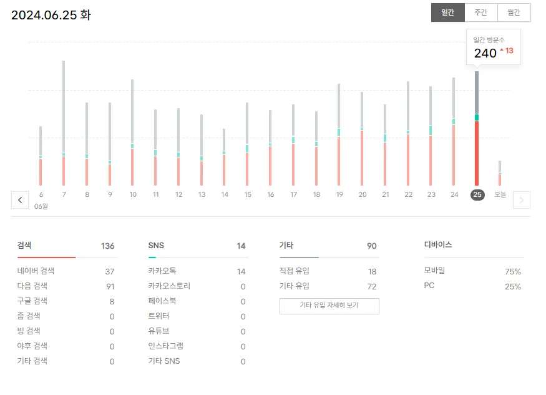Screen dimensions: 546x395
Task: Click the 트위터 row
Action: (197, 316)
